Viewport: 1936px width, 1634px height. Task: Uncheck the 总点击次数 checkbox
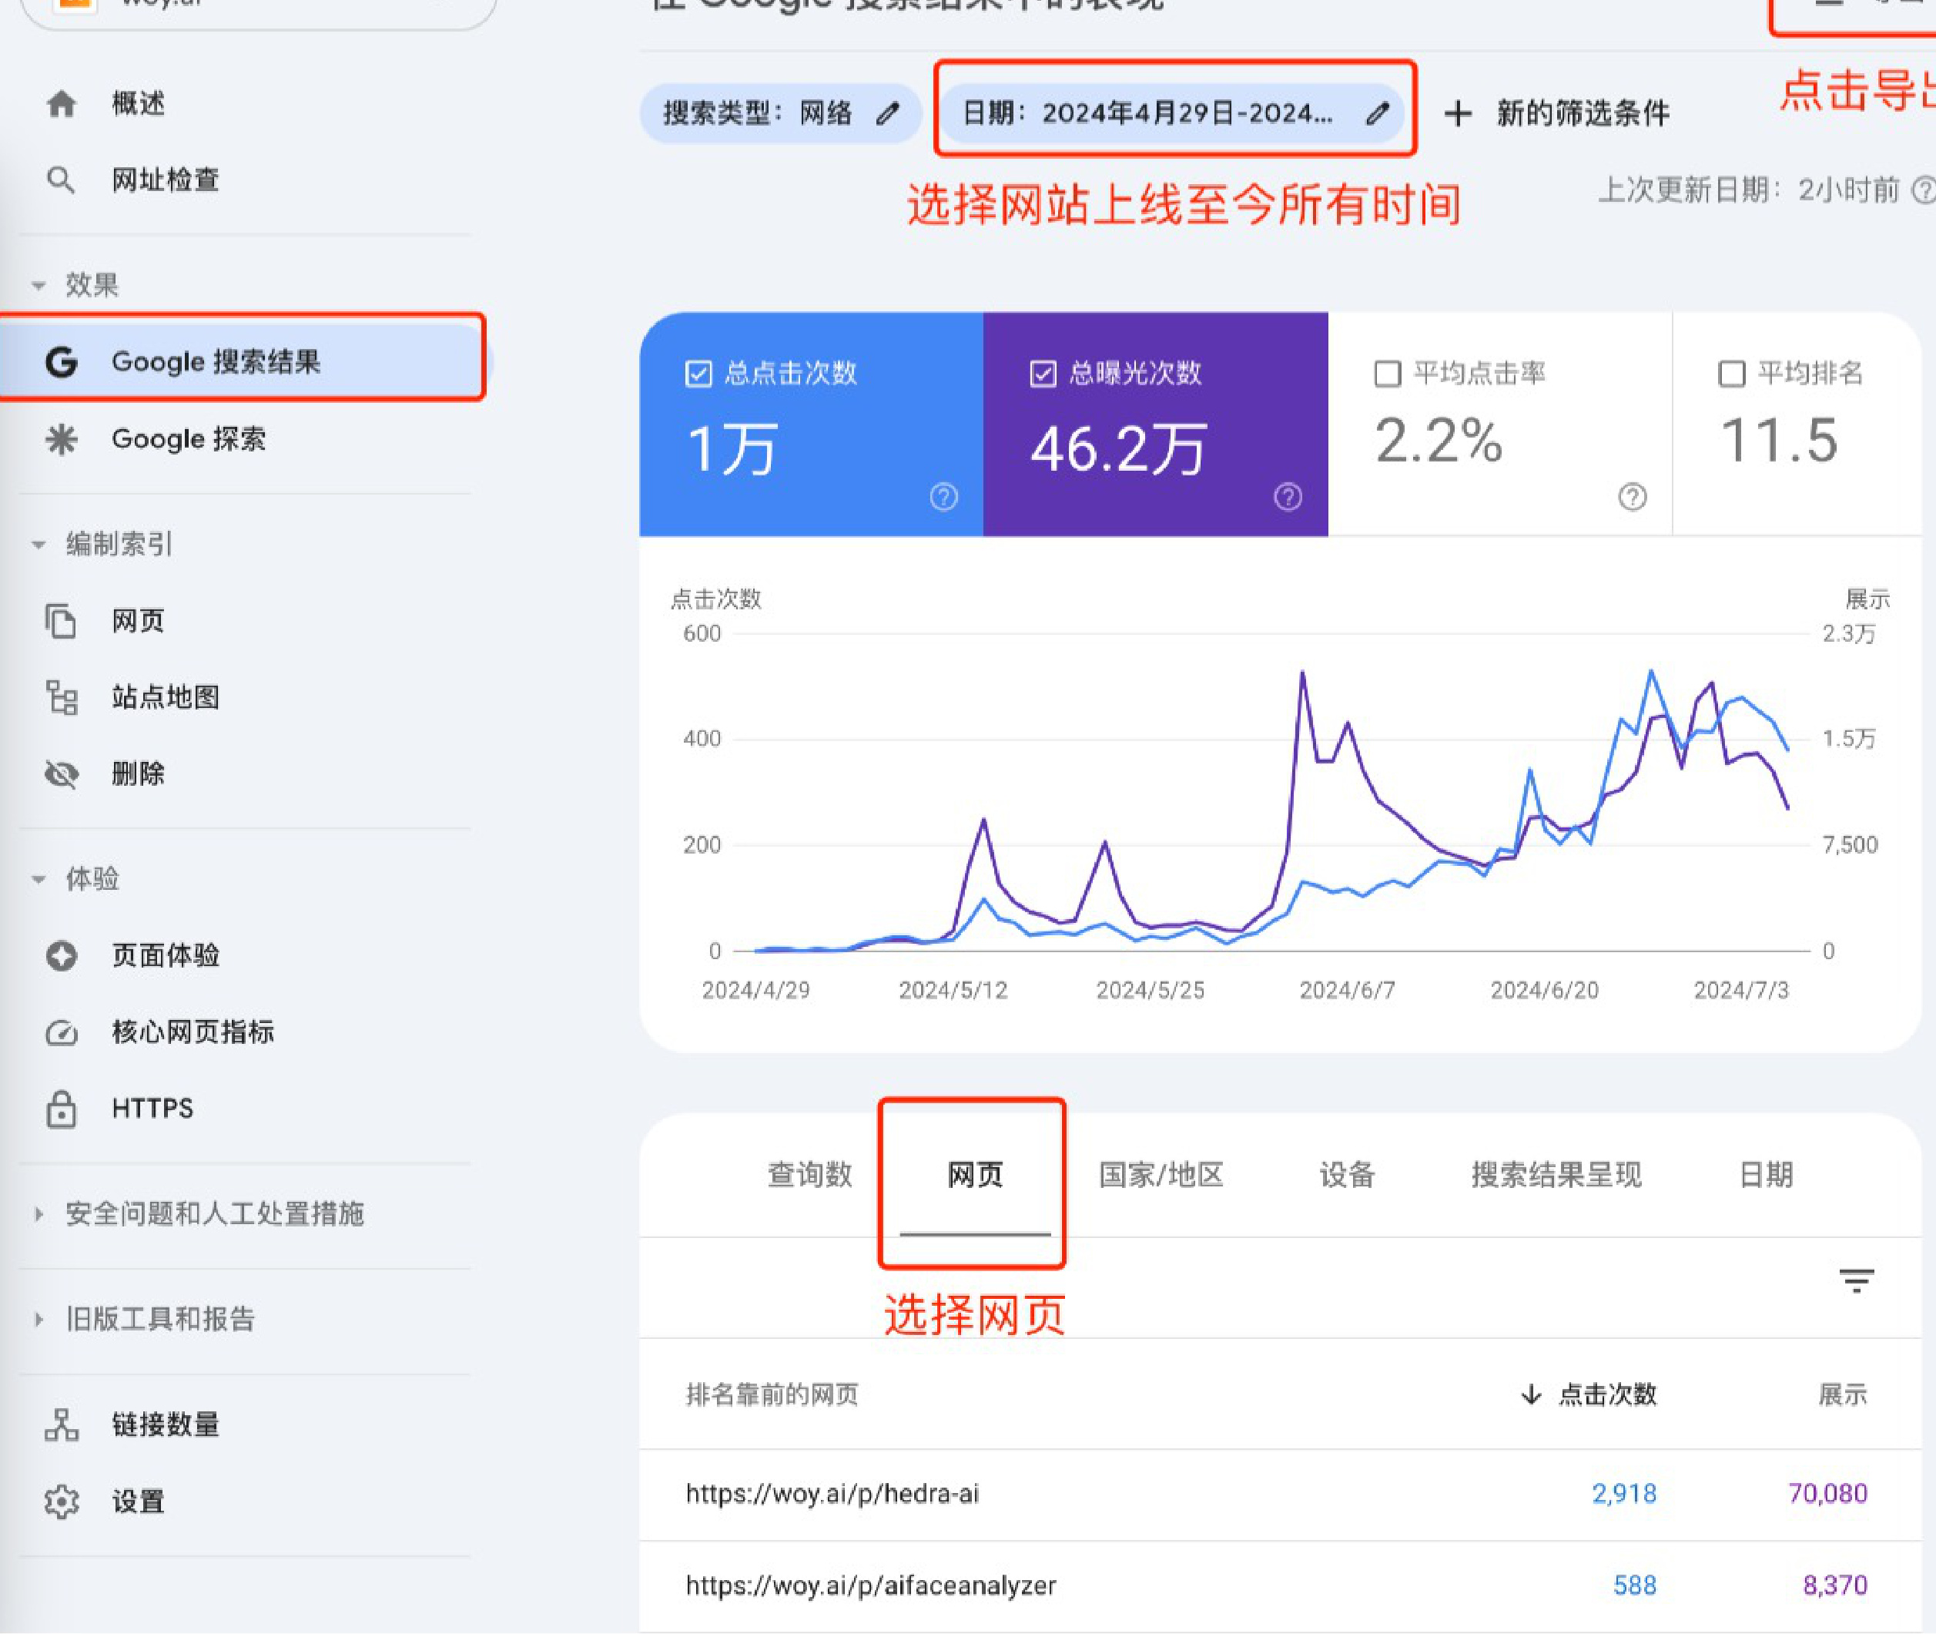pyautogui.click(x=698, y=374)
